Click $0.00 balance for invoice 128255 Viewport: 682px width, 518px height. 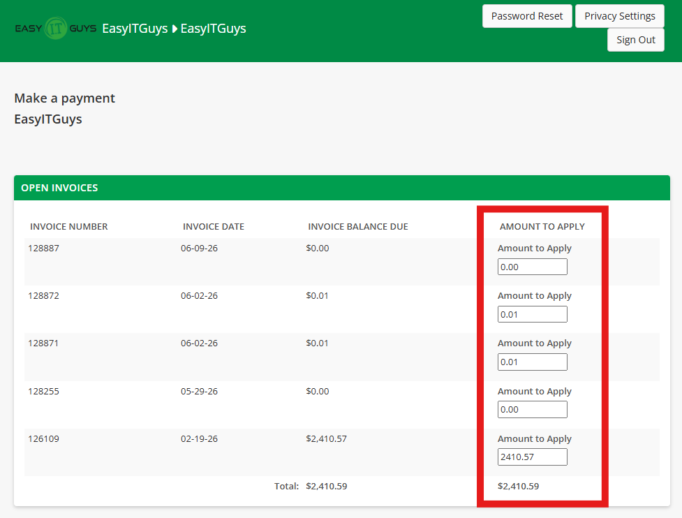click(318, 392)
